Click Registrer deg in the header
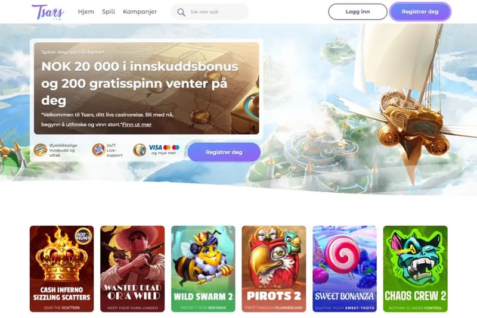The image size is (477, 318). [420, 11]
